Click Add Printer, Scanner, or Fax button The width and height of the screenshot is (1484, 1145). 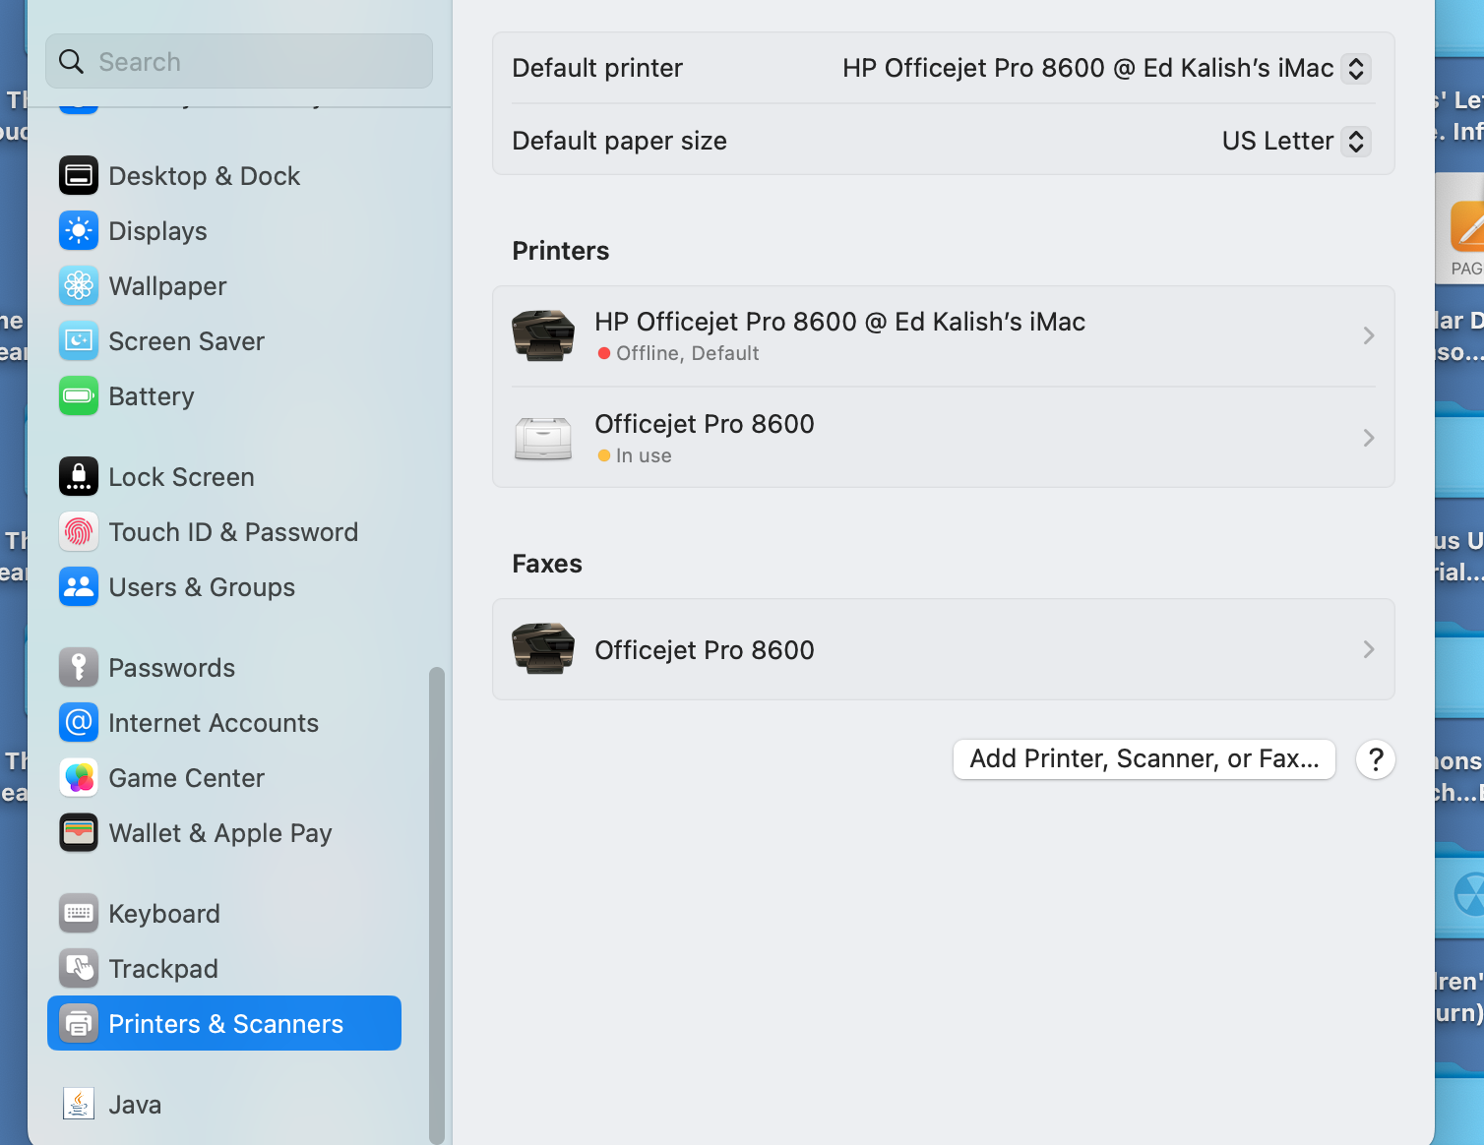[1144, 759]
